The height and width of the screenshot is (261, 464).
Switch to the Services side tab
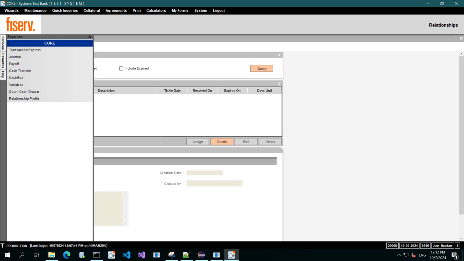(x=3, y=43)
